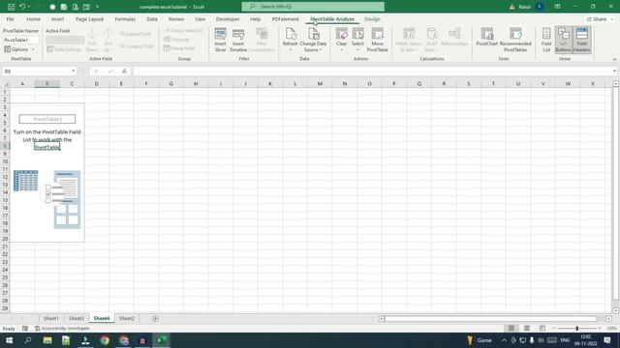
Task: Select column D header
Action: click(97, 84)
